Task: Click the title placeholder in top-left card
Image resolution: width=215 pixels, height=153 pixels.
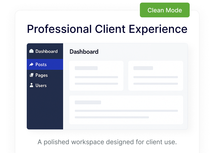Action: click(x=86, y=68)
